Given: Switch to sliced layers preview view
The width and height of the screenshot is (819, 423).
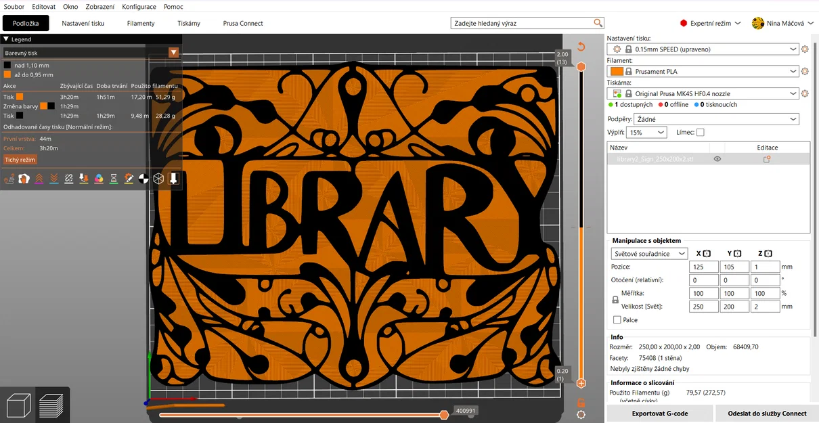Looking at the screenshot, I should [x=51, y=405].
